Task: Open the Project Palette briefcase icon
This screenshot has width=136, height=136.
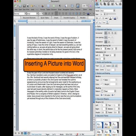Action: 120,4
